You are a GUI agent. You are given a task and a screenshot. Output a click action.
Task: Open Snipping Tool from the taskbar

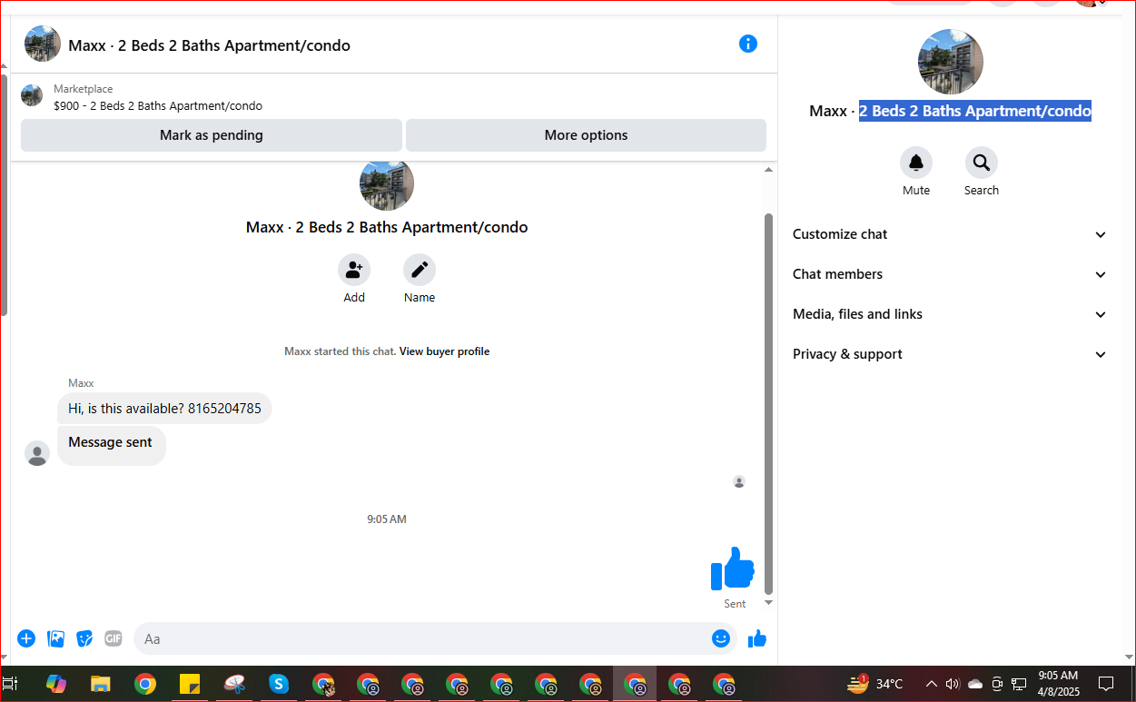tap(234, 684)
